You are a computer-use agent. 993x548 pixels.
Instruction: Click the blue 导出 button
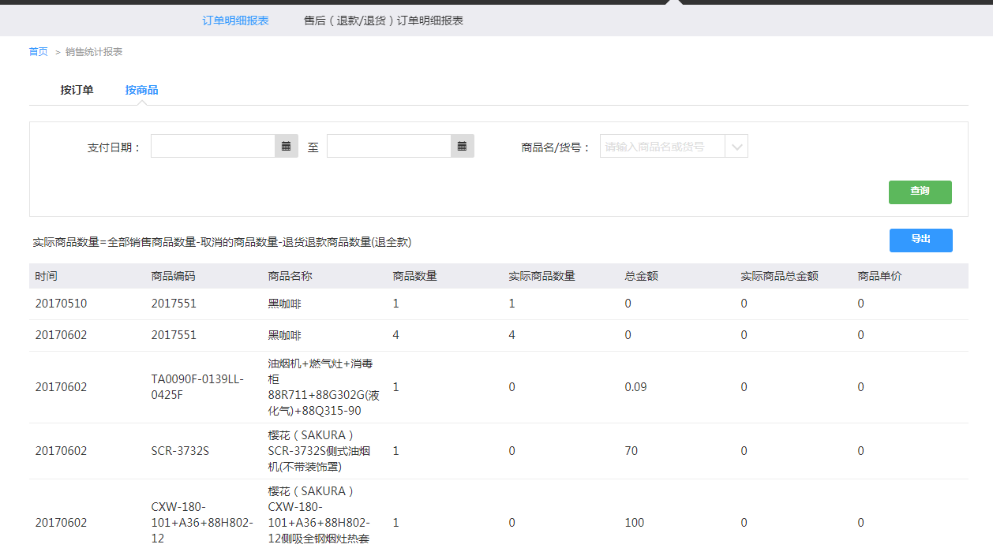coord(920,240)
